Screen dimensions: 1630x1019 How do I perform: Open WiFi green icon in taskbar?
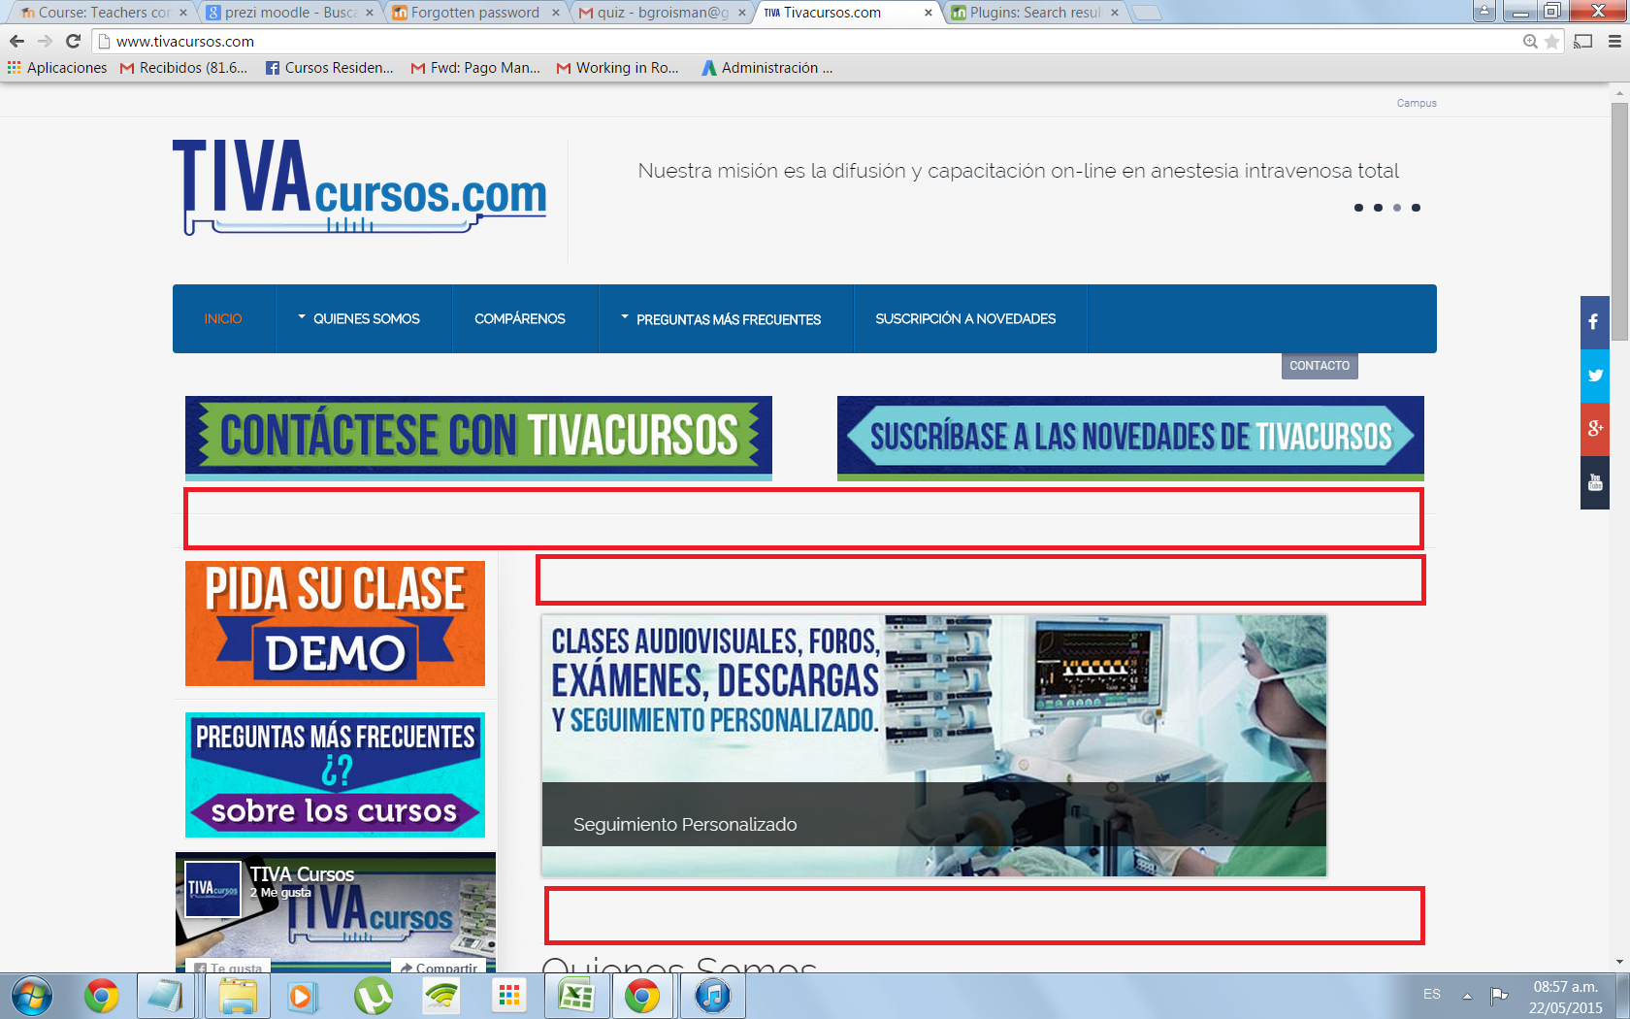[x=441, y=996]
